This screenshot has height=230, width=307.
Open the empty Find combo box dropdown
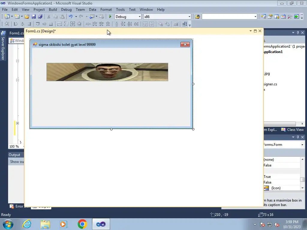click(255, 17)
